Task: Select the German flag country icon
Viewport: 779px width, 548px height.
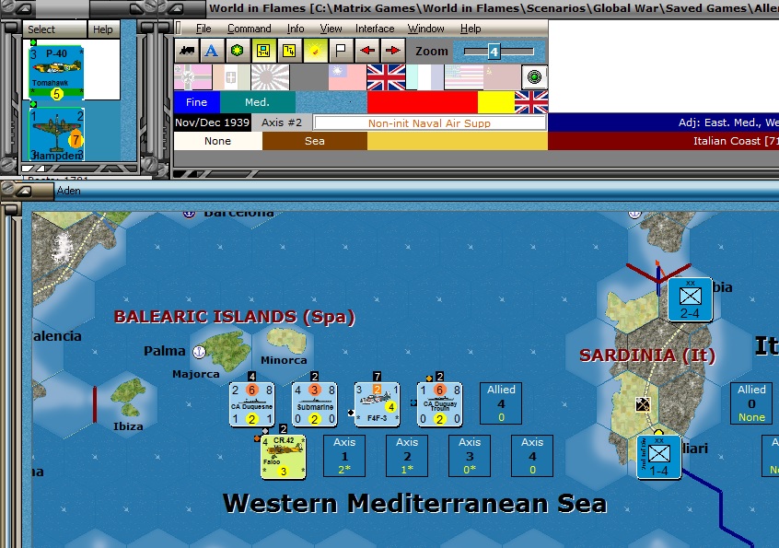Action: tap(192, 77)
